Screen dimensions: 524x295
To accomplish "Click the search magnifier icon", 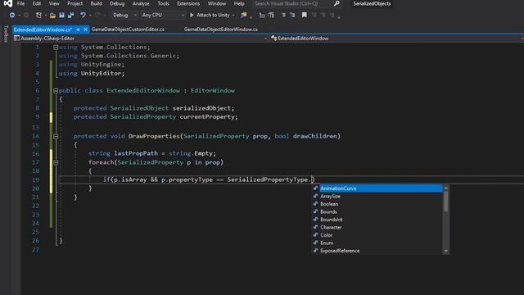I will click(337, 3).
